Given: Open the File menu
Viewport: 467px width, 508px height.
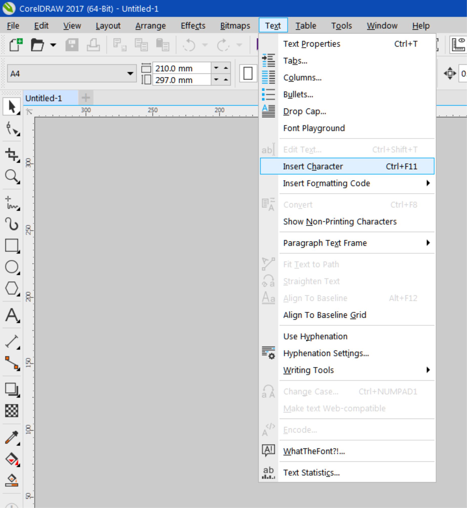Looking at the screenshot, I should click(x=13, y=26).
